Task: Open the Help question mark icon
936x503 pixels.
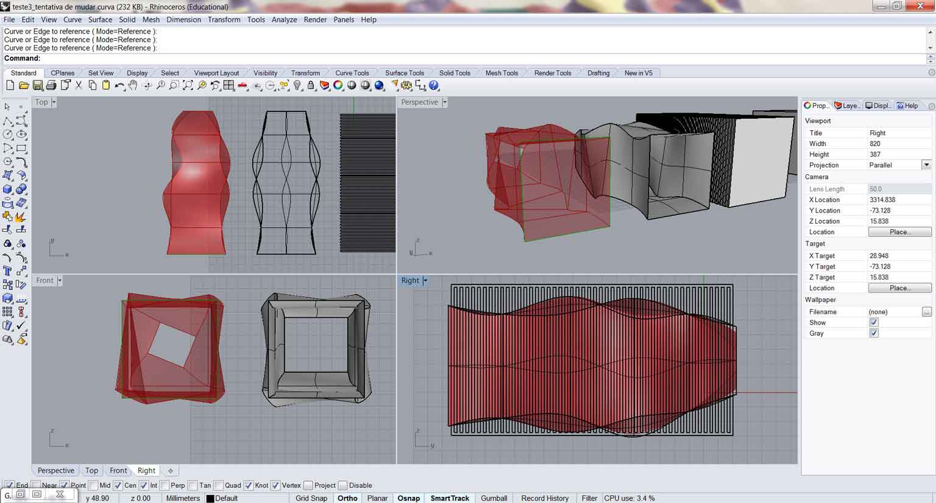Action: coord(434,86)
